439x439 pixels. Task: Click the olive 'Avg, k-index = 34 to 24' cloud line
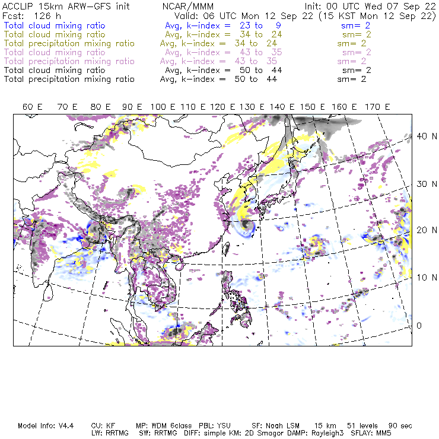click(x=224, y=34)
